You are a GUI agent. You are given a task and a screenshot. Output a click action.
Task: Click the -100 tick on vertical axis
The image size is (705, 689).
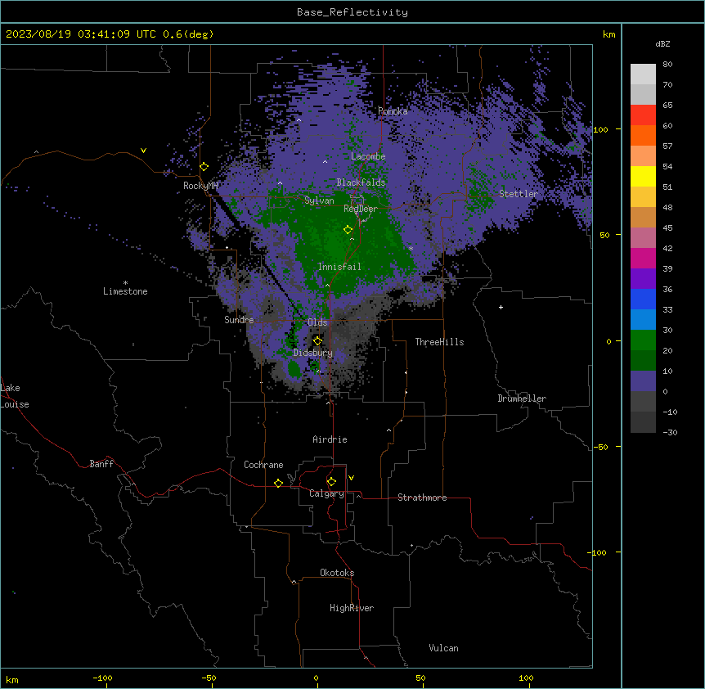coord(598,552)
